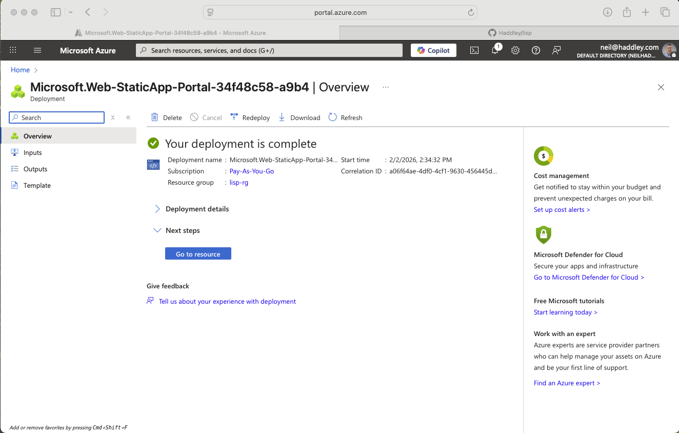The height and width of the screenshot is (433, 679).
Task: Download the deployment
Action: point(299,117)
